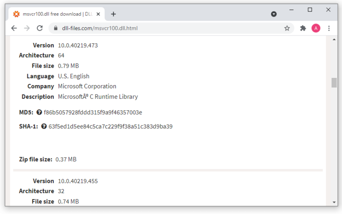342x214 pixels.
Task: Click U.S. English language value
Action: [74, 76]
